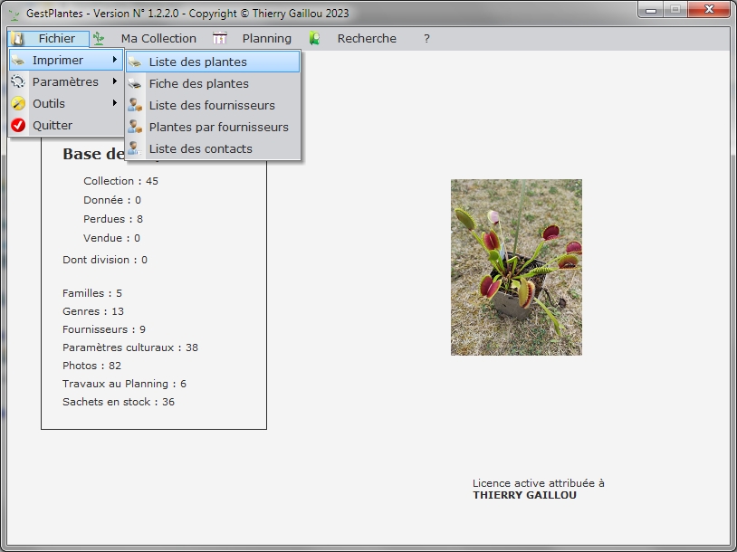Click the gear icon next to Paramètres

tap(18, 81)
